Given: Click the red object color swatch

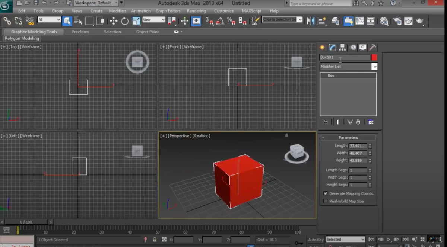Looking at the screenshot, I should pos(374,57).
